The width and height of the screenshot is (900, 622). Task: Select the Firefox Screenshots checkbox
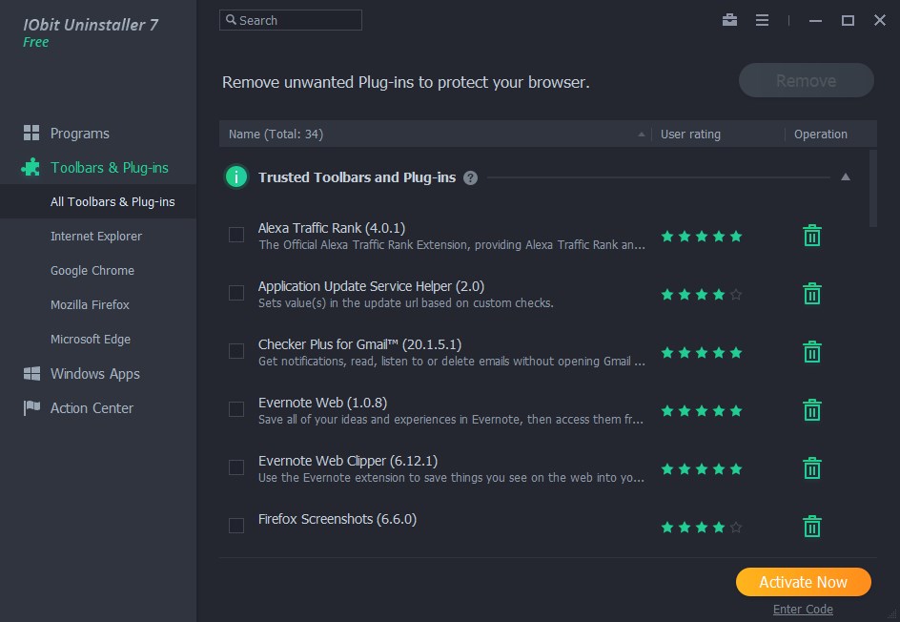click(x=236, y=526)
